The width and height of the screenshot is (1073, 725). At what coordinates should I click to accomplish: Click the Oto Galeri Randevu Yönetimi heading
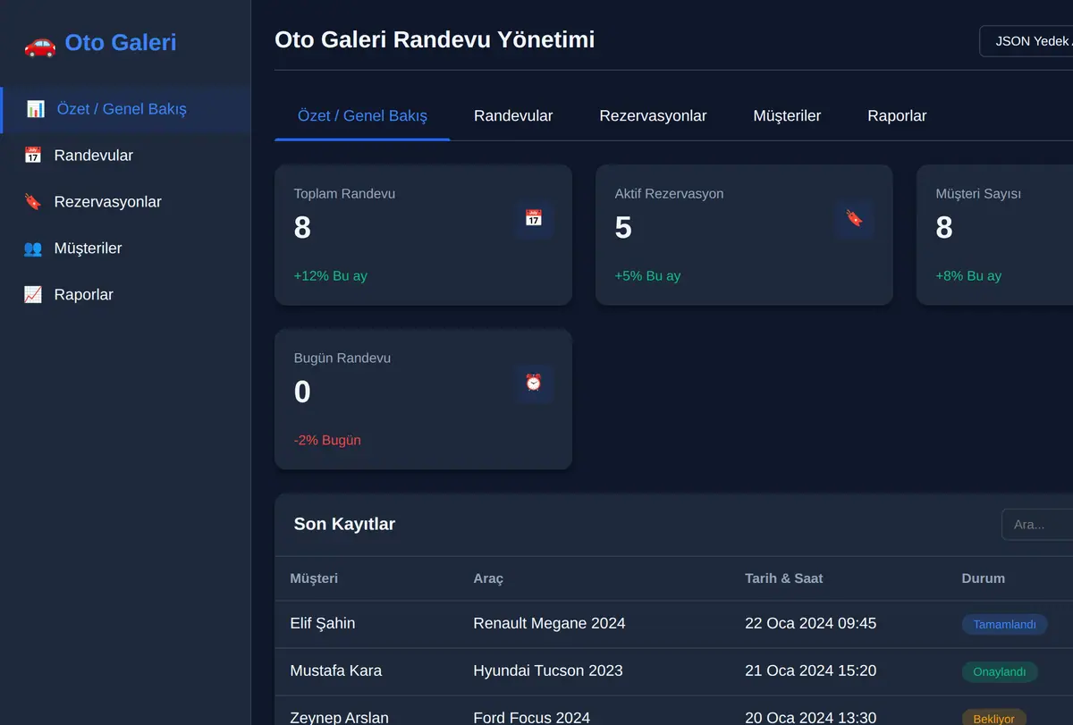tap(435, 40)
